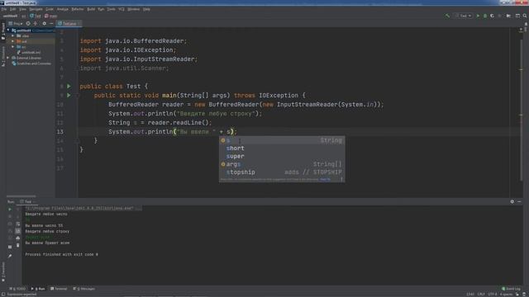Viewport: 529px width, 297px height.
Task: Open Project panel settings gear
Action: click(44, 24)
